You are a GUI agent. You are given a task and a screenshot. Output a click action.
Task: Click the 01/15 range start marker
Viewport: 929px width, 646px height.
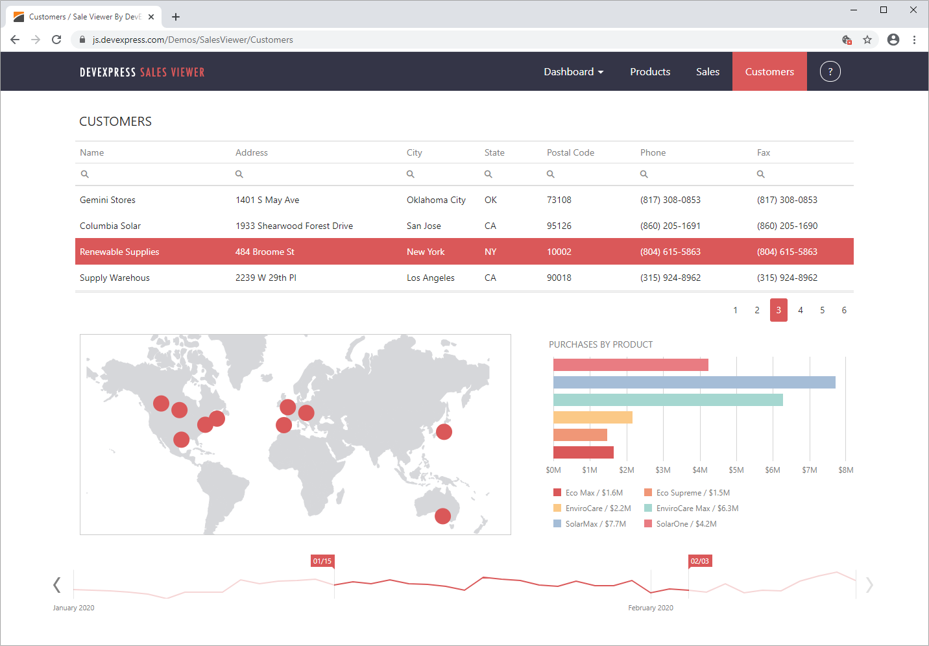point(322,561)
